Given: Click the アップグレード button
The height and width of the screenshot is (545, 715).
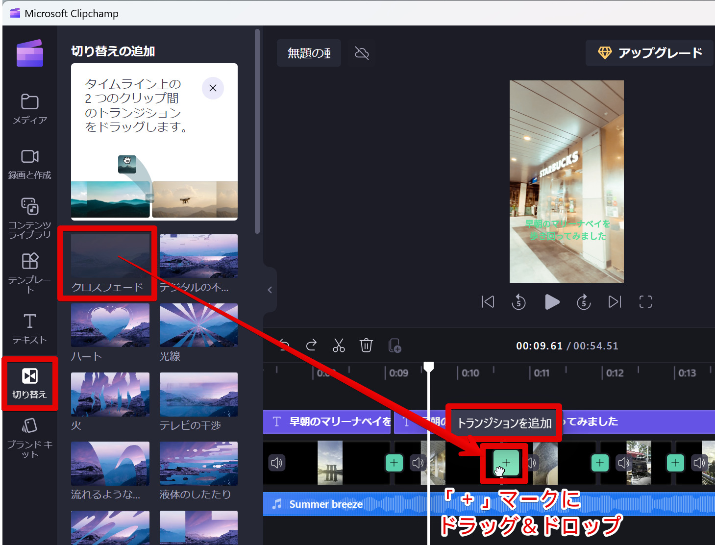Looking at the screenshot, I should click(649, 53).
